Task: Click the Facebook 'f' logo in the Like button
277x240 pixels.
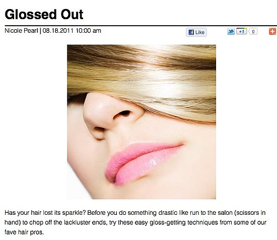Action: click(191, 32)
